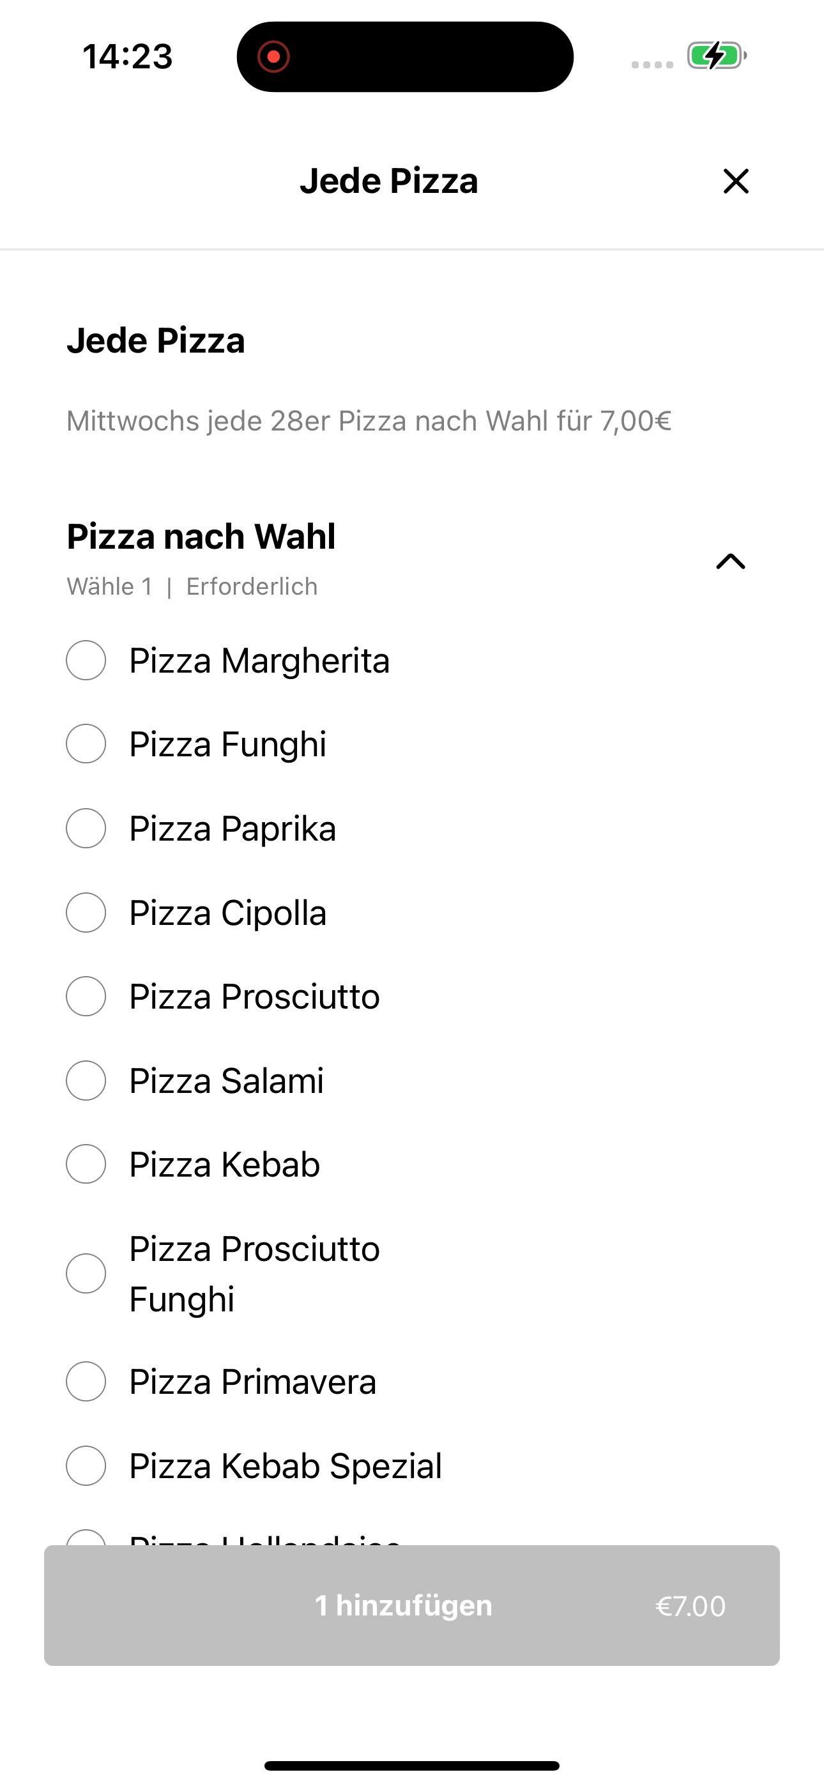Viewport: 824px width, 1786px height.
Task: Pick the Pizza Cipolla option
Action: [x=86, y=912]
